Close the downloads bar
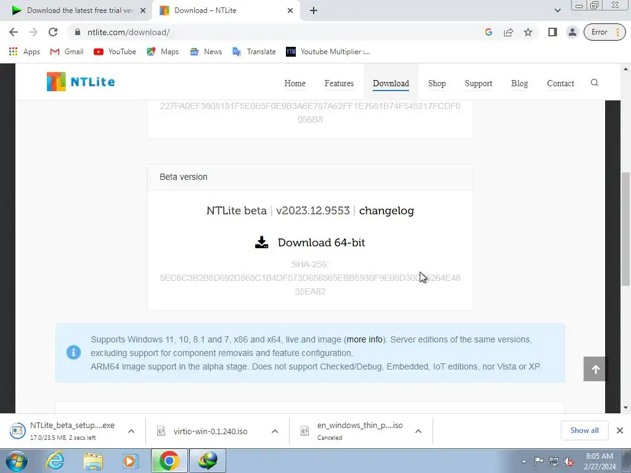This screenshot has width=631, height=473. pos(620,431)
